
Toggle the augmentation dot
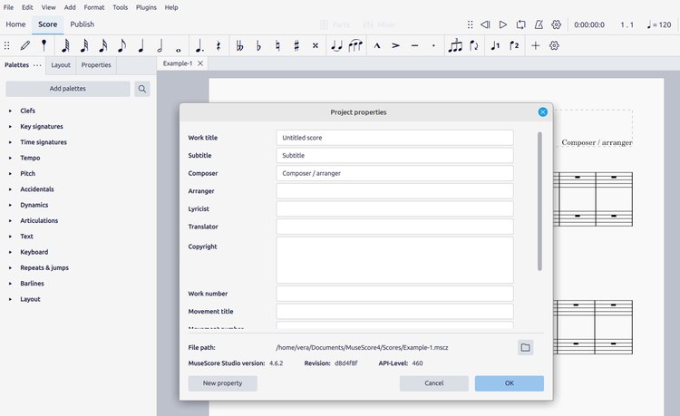coord(199,45)
